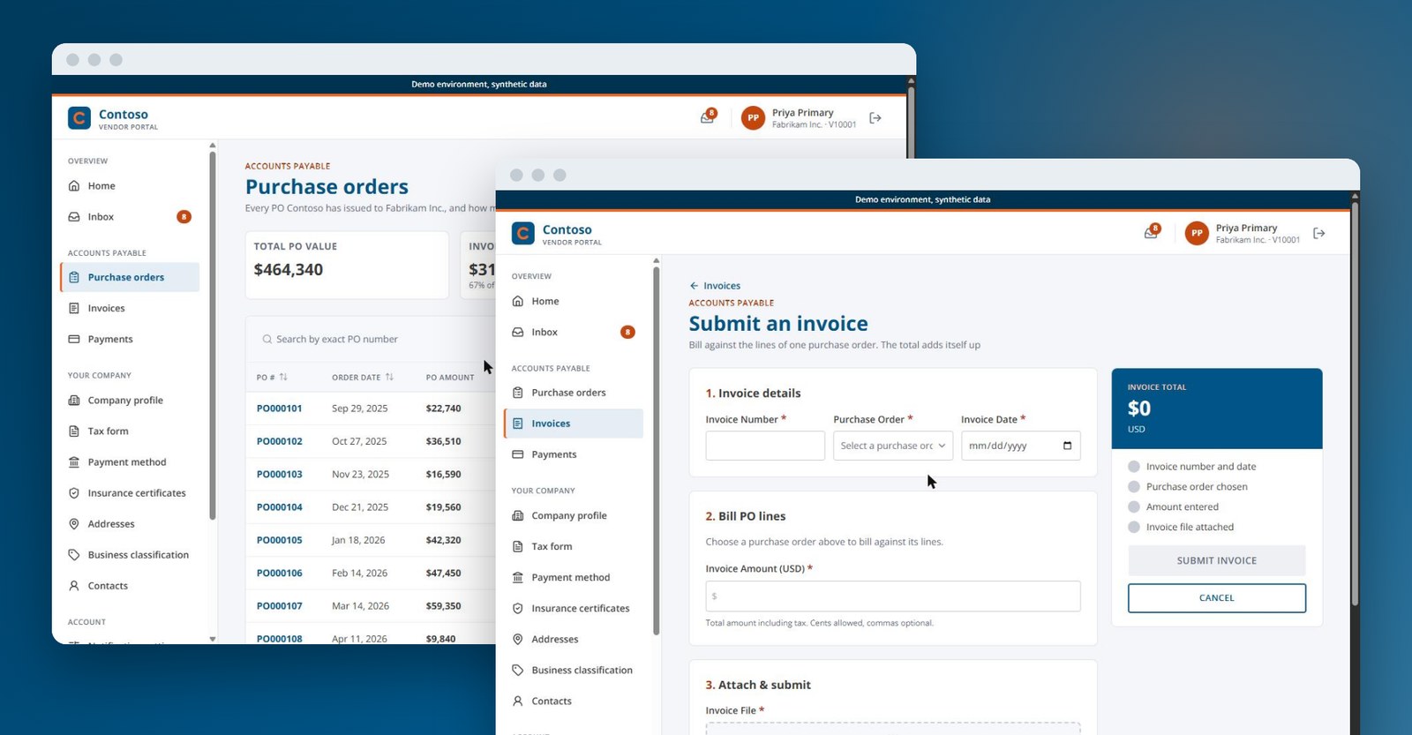Open Contacts in the Submit an invoice window sidebar
This screenshot has height=735, width=1412.
pyautogui.click(x=573, y=701)
